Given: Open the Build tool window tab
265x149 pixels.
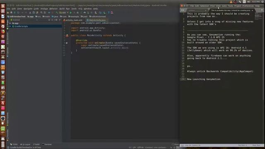Looking at the screenshot, I should click(36, 144).
